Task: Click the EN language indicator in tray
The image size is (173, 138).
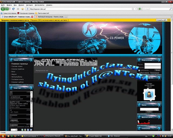Action: (x=146, y=136)
